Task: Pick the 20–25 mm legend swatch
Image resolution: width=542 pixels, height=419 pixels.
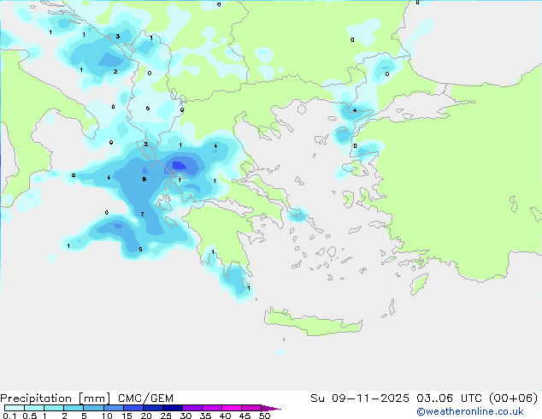Action: pos(153,408)
